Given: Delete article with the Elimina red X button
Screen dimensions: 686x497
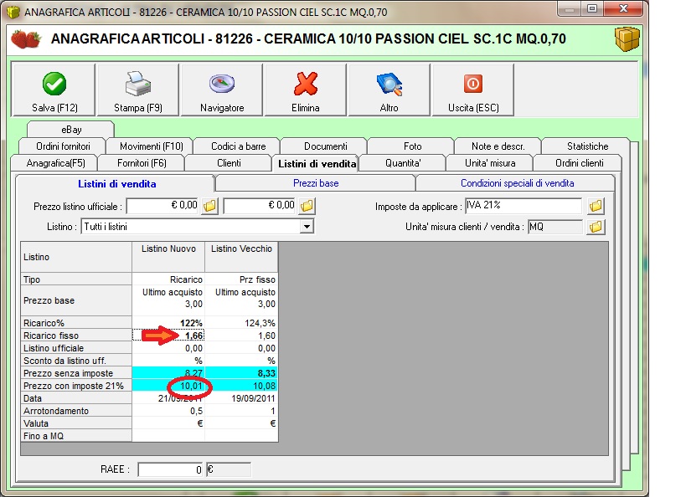Looking at the screenshot, I should click(306, 90).
